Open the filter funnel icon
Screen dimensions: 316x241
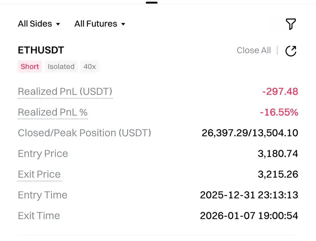click(x=291, y=24)
